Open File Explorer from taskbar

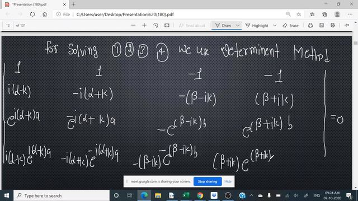[x=158, y=195]
